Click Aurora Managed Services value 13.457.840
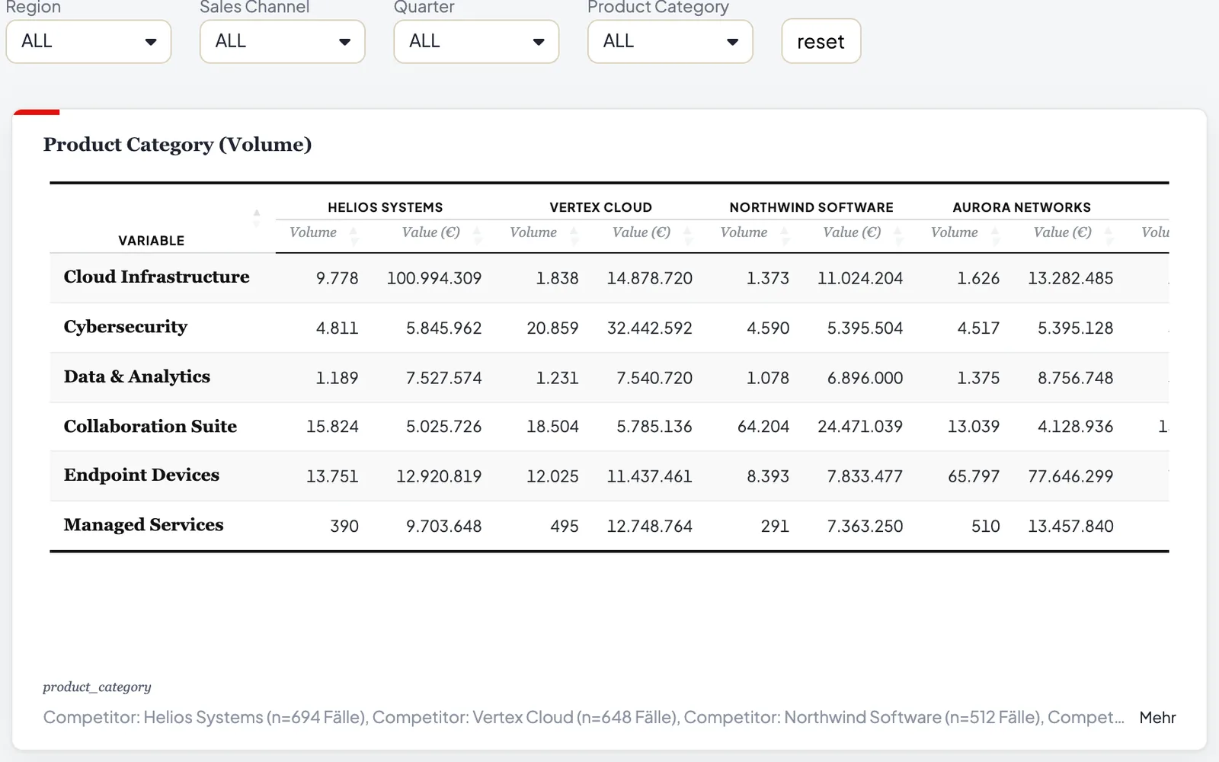The height and width of the screenshot is (762, 1219). tap(1070, 527)
